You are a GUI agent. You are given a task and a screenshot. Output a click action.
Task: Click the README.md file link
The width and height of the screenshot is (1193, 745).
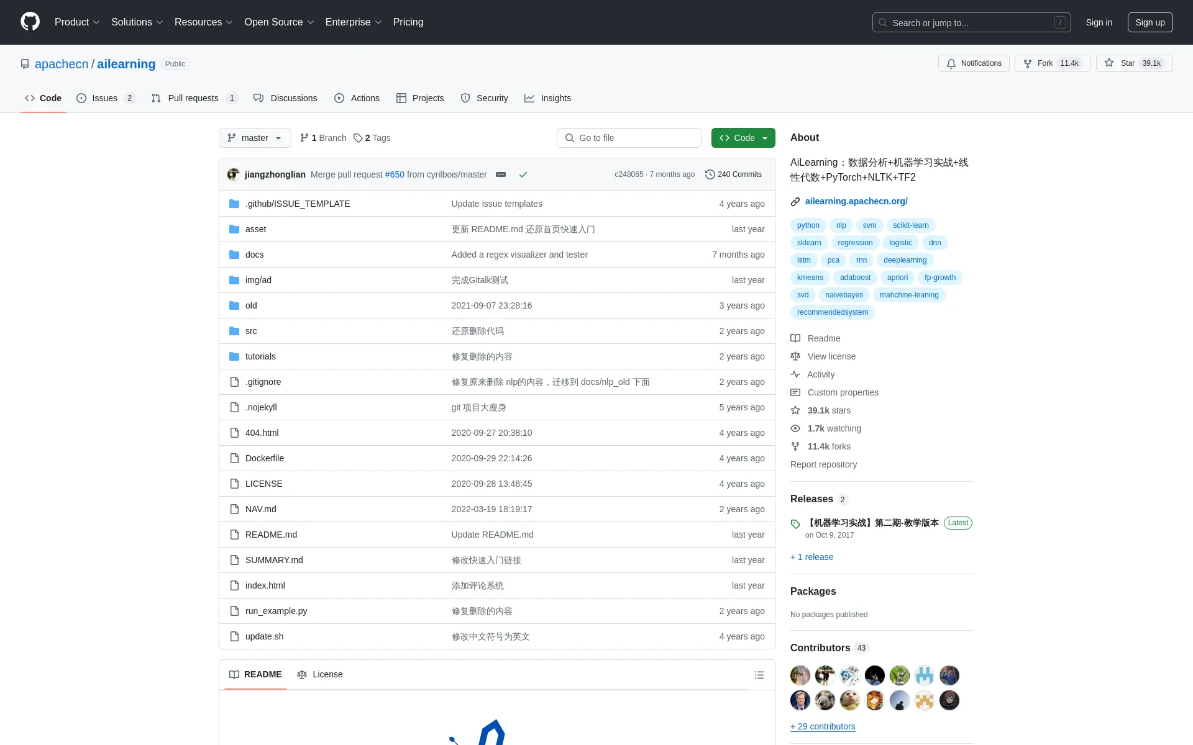pyautogui.click(x=272, y=534)
